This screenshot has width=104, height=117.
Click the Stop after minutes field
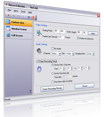(68, 77)
